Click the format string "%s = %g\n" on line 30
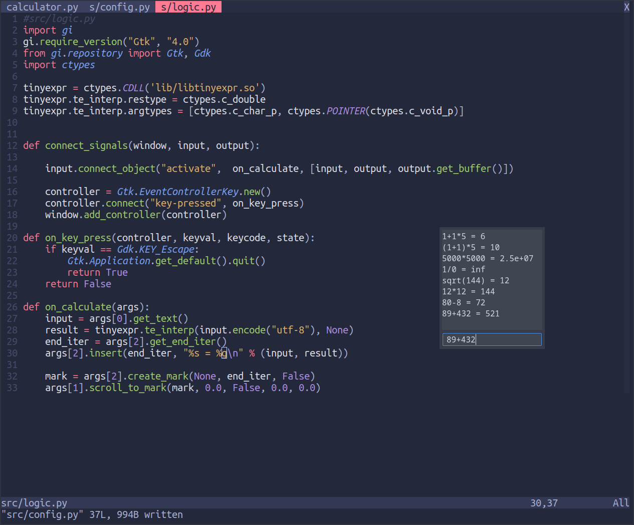Viewport: 634px width, 525px height. 214,353
